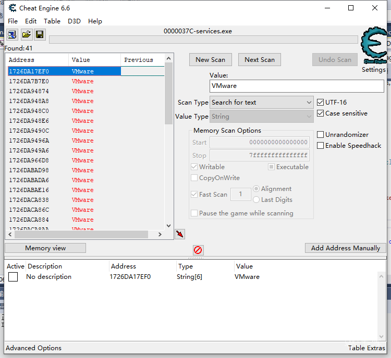Toggle the Writable checkbox
The width and height of the screenshot is (391, 358).
tap(194, 167)
